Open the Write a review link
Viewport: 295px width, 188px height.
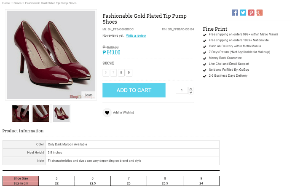click(x=136, y=36)
